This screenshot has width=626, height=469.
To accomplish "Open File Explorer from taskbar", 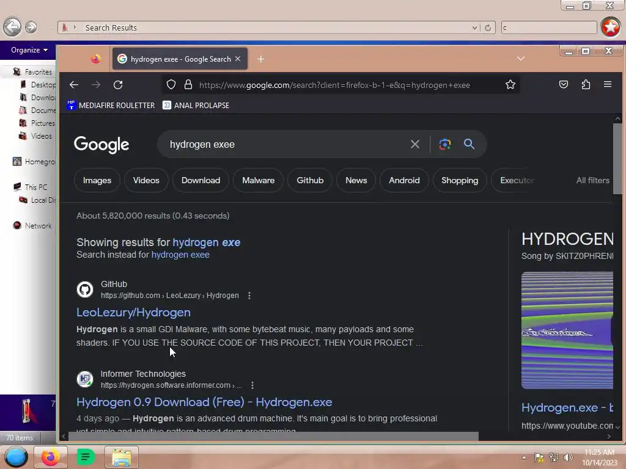I will point(122,457).
